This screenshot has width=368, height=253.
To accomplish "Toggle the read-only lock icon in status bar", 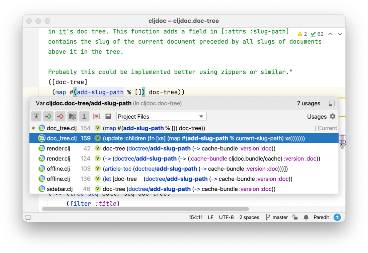I will coord(295,217).
